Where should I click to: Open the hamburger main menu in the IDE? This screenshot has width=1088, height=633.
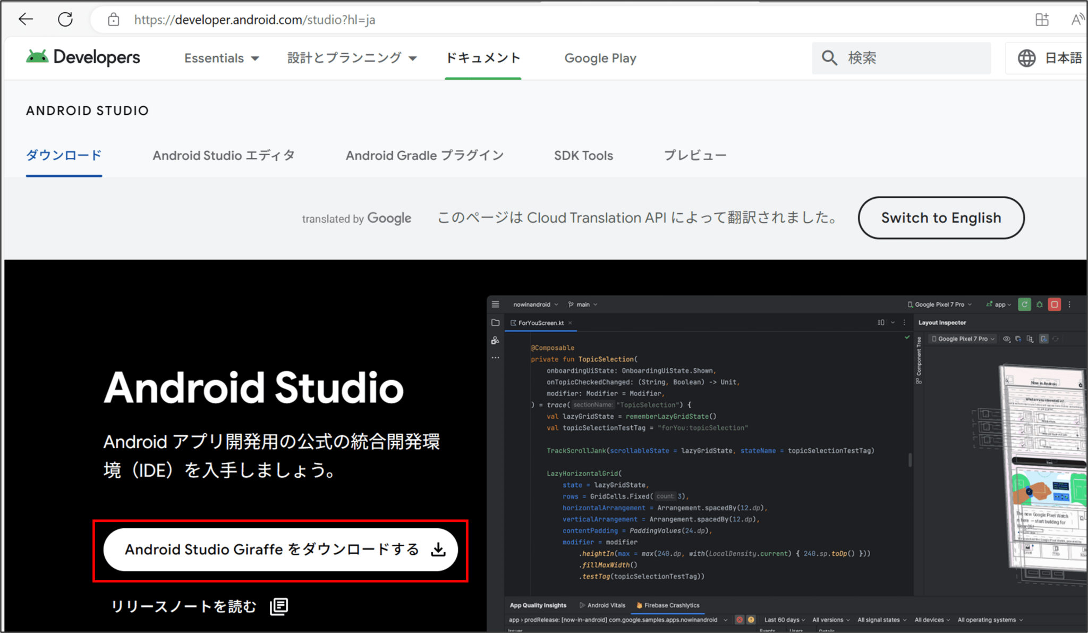495,304
